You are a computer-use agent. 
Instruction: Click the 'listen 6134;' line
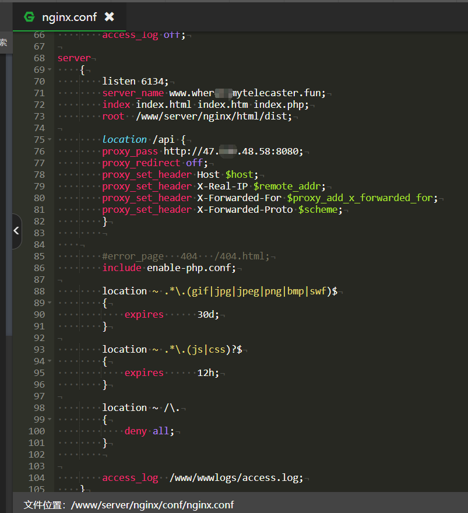[x=135, y=81]
